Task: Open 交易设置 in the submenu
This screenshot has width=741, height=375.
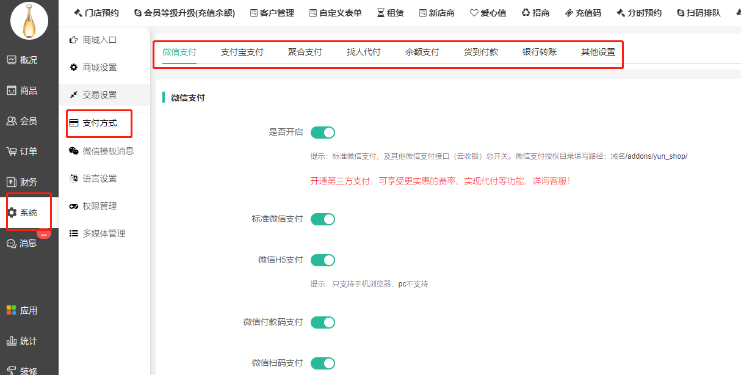Action: [99, 95]
